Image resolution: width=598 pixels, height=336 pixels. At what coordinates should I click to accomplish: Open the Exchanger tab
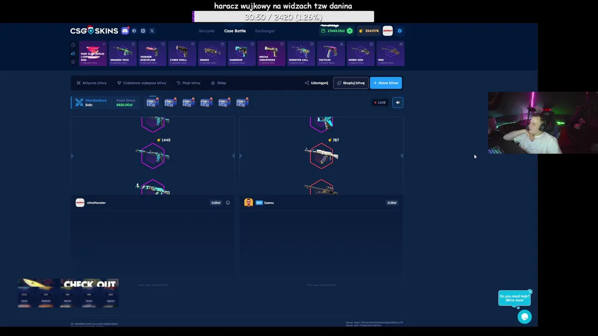click(x=265, y=31)
